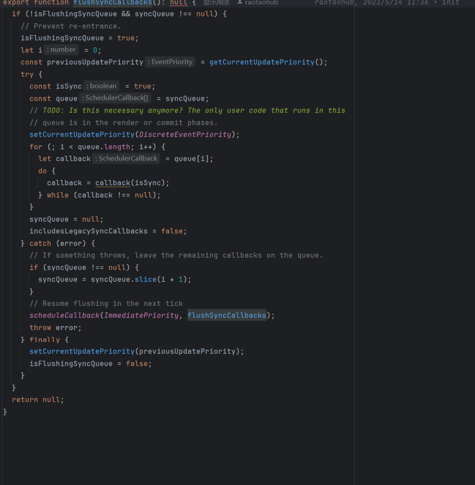The image size is (475, 485).
Task: Click the scheduleCallback function name
Action: 64,315
